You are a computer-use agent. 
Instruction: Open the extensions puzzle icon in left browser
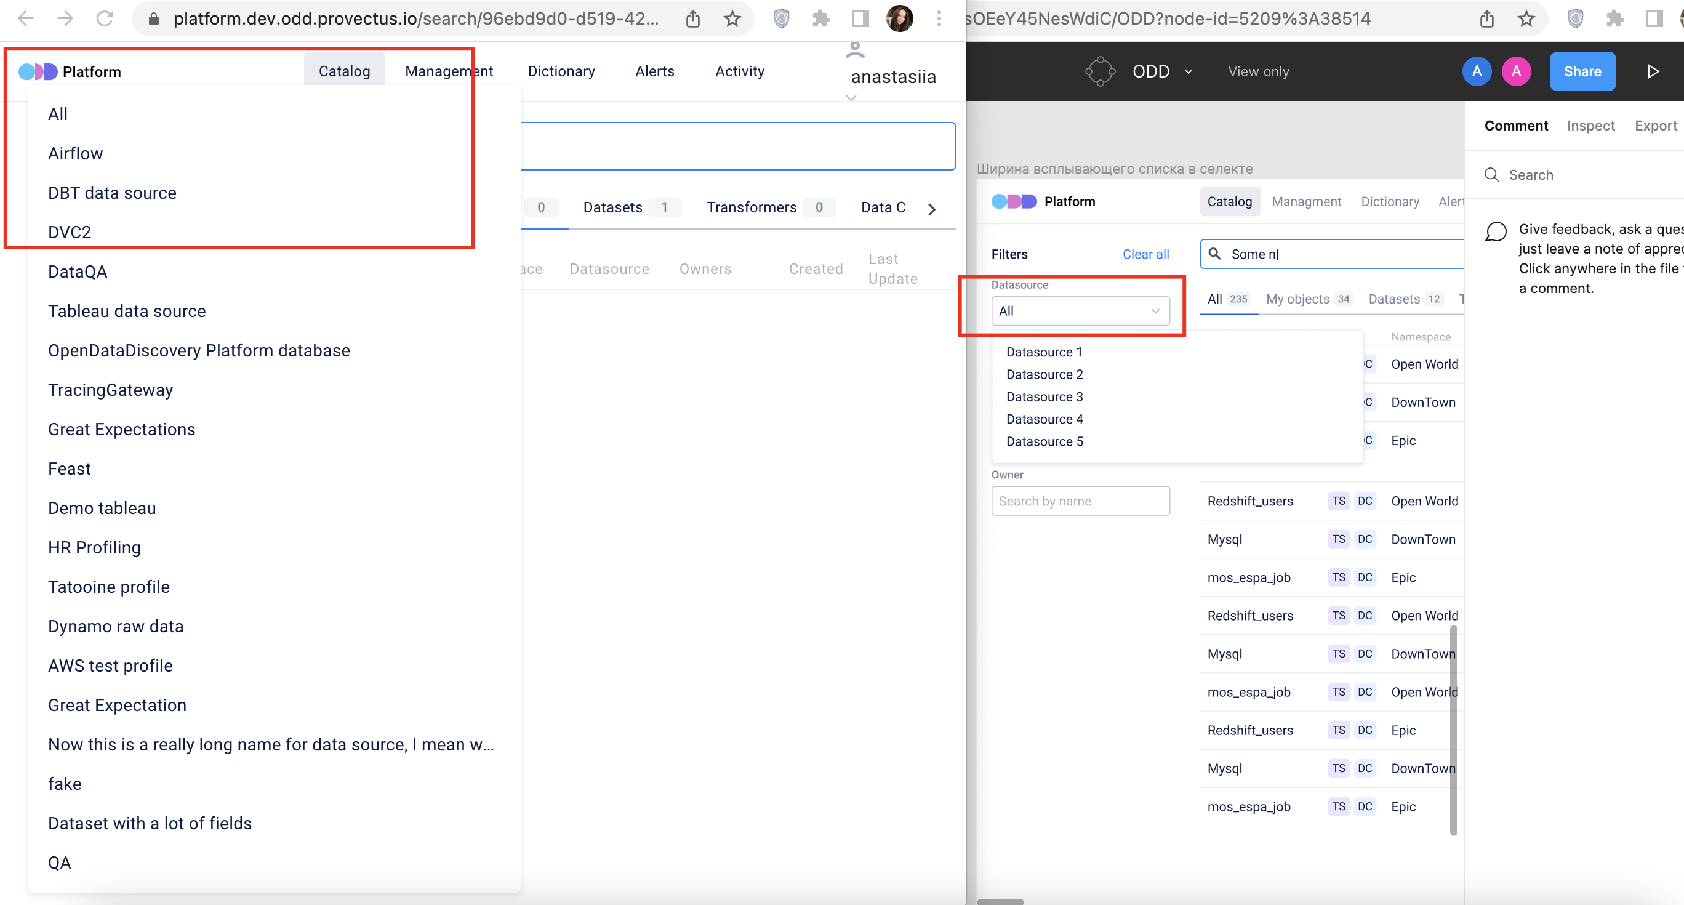[x=820, y=18]
